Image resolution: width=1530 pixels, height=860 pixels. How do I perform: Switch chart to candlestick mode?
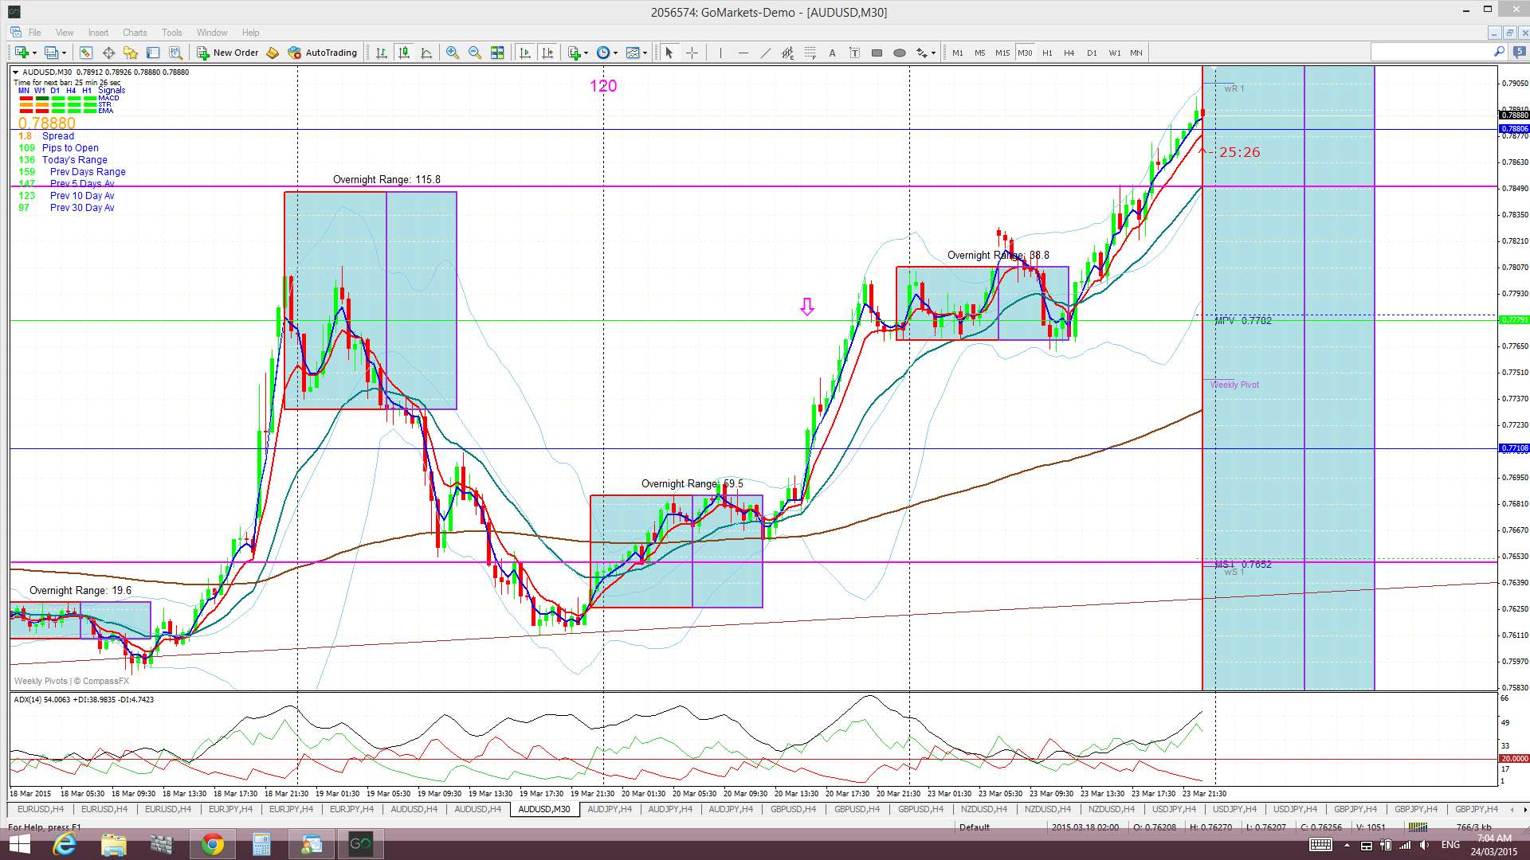[x=404, y=53]
